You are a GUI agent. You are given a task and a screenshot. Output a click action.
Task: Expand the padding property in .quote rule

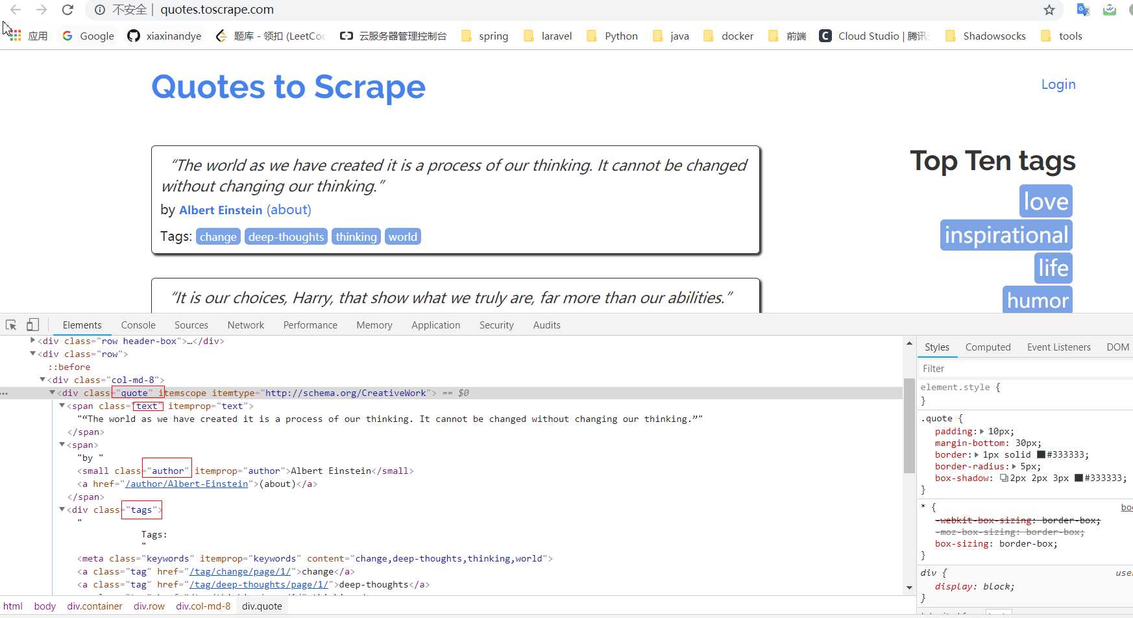pos(982,431)
